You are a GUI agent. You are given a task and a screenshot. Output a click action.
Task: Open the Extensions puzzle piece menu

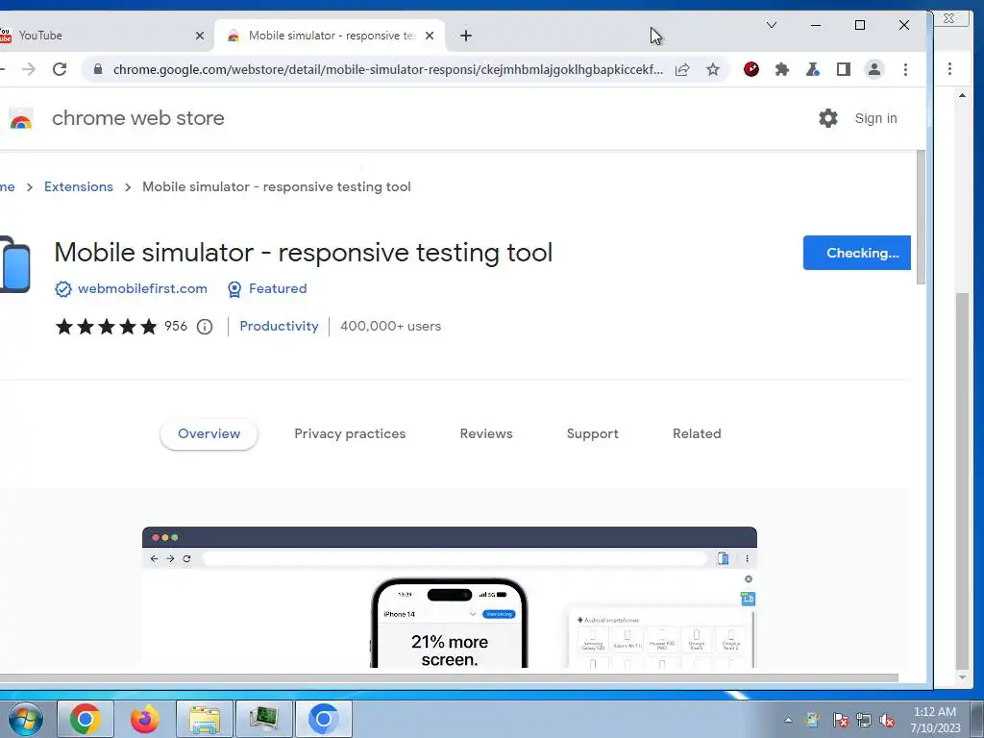tap(782, 69)
